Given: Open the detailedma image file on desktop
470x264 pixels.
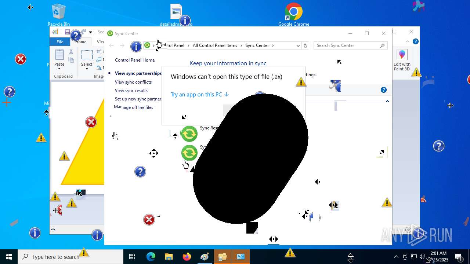Looking at the screenshot, I should tap(176, 15).
